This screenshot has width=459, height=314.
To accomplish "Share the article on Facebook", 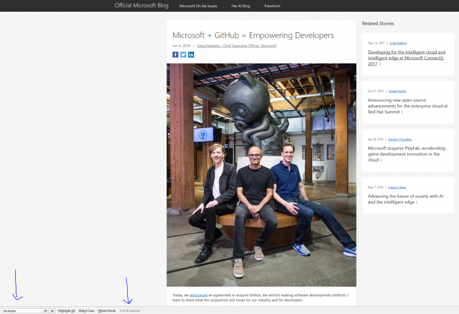I will point(175,54).
